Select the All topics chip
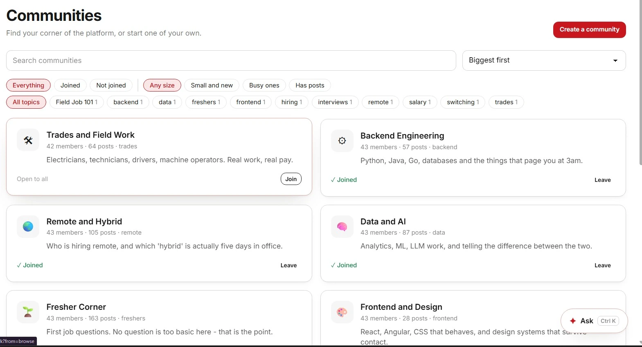The height and width of the screenshot is (347, 642). click(x=26, y=102)
